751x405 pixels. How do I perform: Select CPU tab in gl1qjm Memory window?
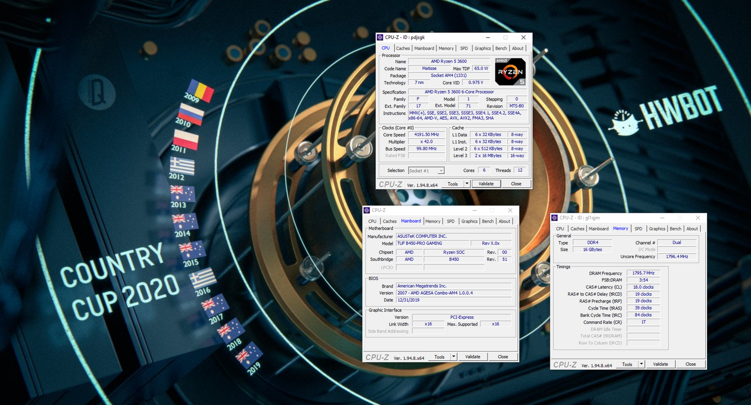(560, 229)
